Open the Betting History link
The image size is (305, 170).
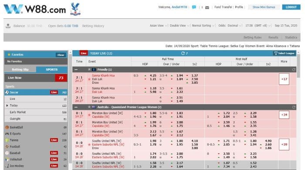click(93, 26)
